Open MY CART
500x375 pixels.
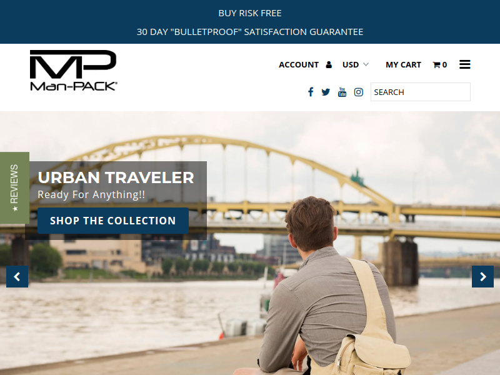(403, 65)
